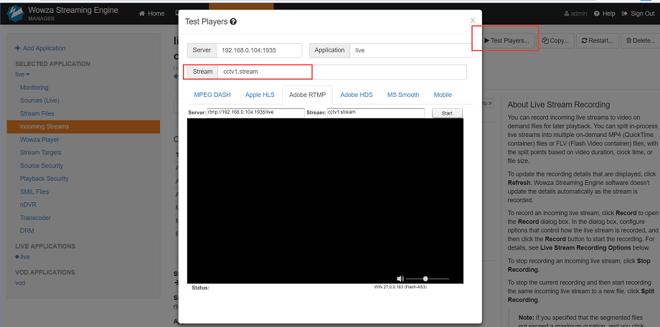Viewport: 660px width, 327px height.
Task: Open Stream Files in the sidebar
Action: 37,113
